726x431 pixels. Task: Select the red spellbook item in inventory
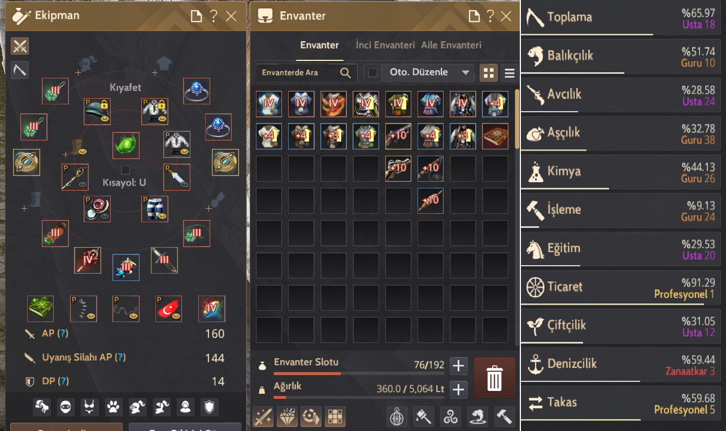(495, 137)
